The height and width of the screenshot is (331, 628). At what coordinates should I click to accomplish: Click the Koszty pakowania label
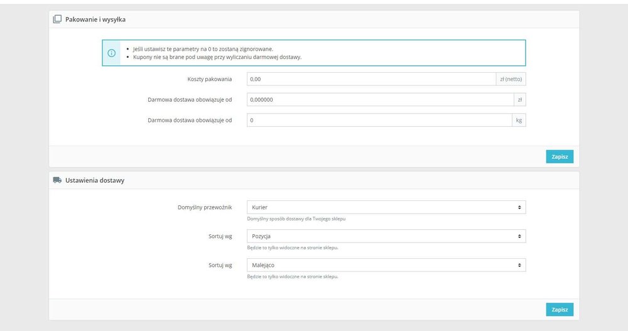[x=210, y=79]
